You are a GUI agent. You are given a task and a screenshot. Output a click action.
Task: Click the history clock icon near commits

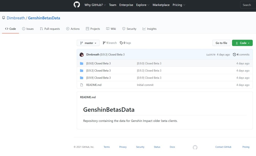click(x=234, y=55)
